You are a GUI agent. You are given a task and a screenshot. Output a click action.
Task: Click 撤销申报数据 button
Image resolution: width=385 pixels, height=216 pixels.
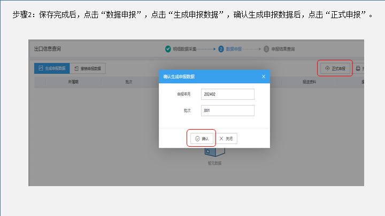(88, 69)
